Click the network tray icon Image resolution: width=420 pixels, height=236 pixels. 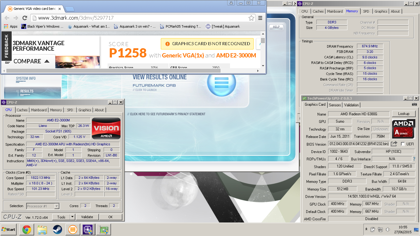coord(380,230)
